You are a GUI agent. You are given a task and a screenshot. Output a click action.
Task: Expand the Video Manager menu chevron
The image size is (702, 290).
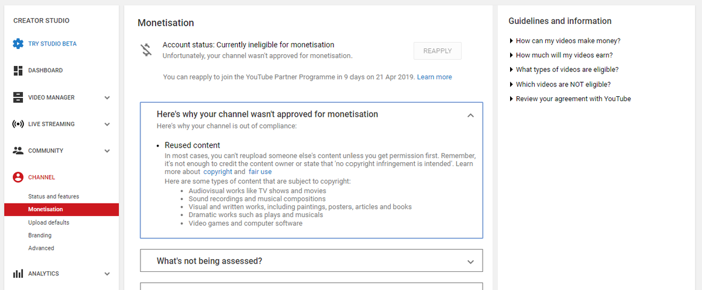click(x=107, y=98)
